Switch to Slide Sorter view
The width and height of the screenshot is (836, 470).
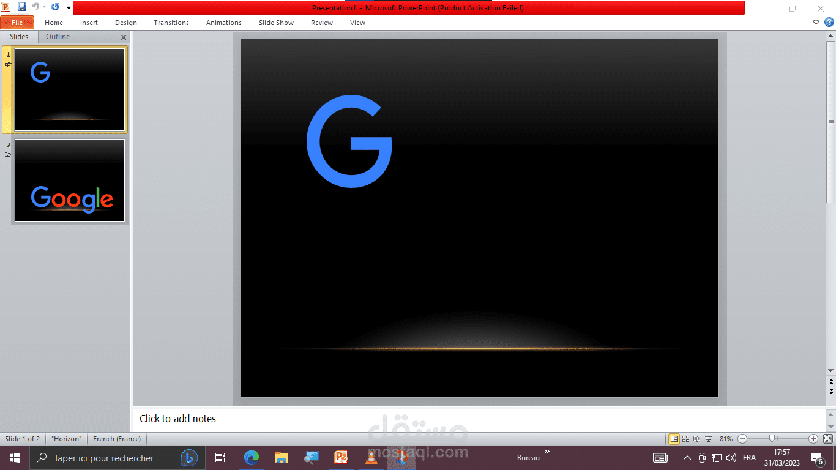coord(685,438)
